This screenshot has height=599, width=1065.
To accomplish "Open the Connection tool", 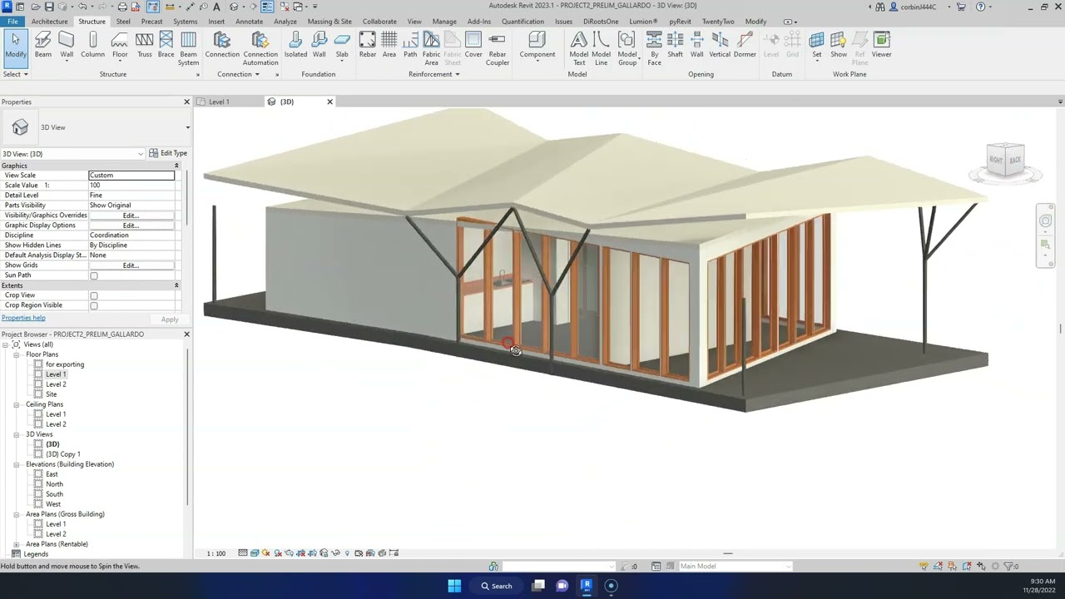I will click(222, 45).
